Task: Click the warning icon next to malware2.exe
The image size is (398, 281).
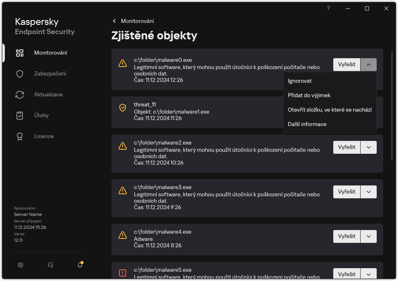Action: [123, 147]
